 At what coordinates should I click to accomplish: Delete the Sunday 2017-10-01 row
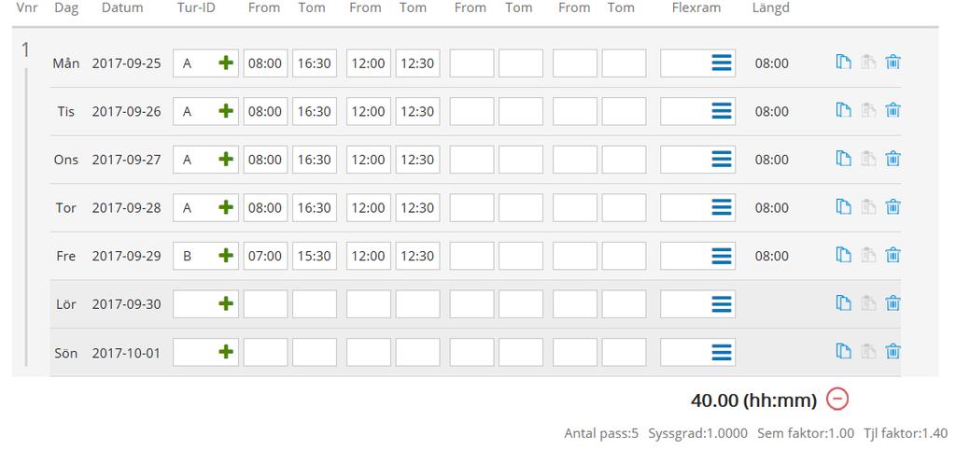click(x=893, y=352)
